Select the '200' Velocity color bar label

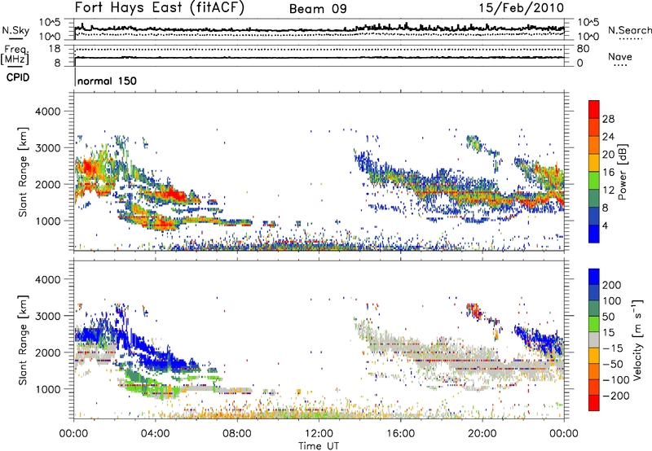click(x=611, y=285)
